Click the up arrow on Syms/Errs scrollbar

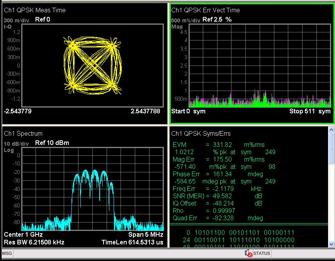(x=332, y=129)
